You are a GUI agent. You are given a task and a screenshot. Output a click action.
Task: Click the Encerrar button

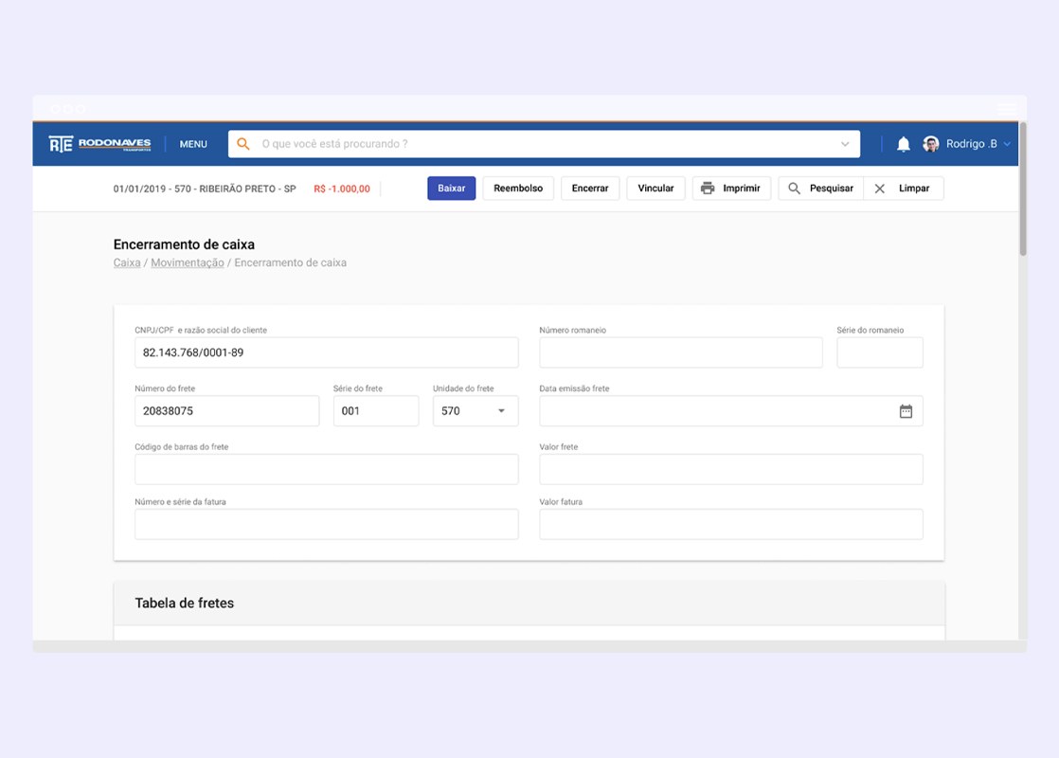tap(589, 189)
